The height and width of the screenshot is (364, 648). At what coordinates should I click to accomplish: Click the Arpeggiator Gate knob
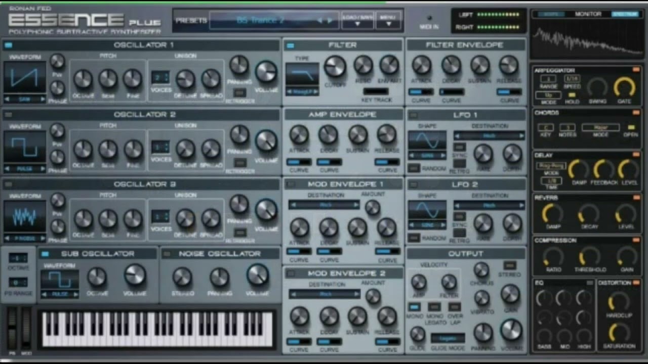[x=625, y=87]
